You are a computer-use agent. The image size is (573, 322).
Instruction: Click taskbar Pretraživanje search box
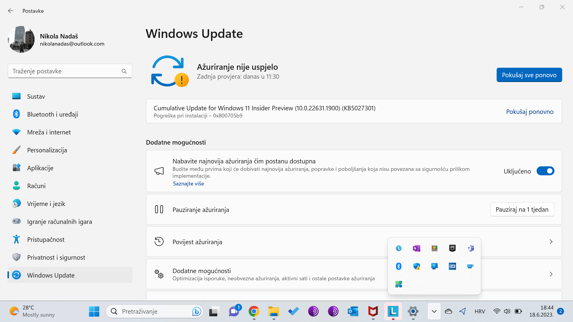(155, 312)
